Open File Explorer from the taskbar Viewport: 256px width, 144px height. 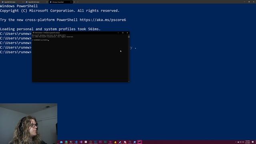pyautogui.click(x=61, y=142)
